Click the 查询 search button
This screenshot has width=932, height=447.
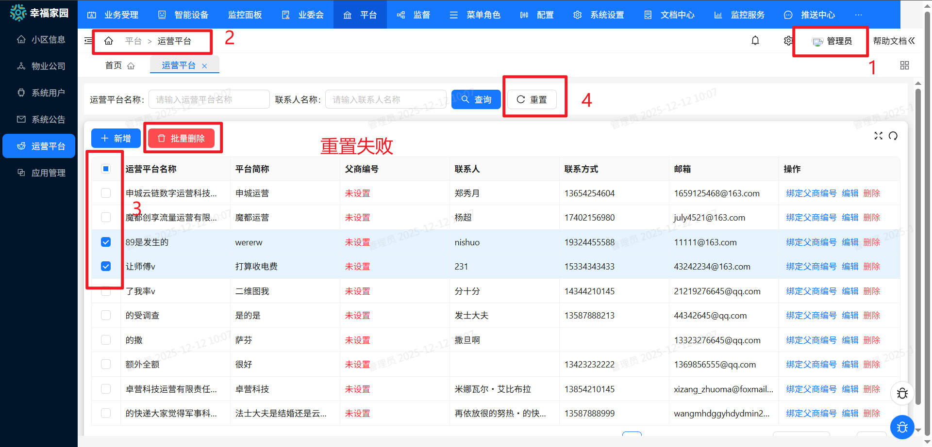click(476, 99)
